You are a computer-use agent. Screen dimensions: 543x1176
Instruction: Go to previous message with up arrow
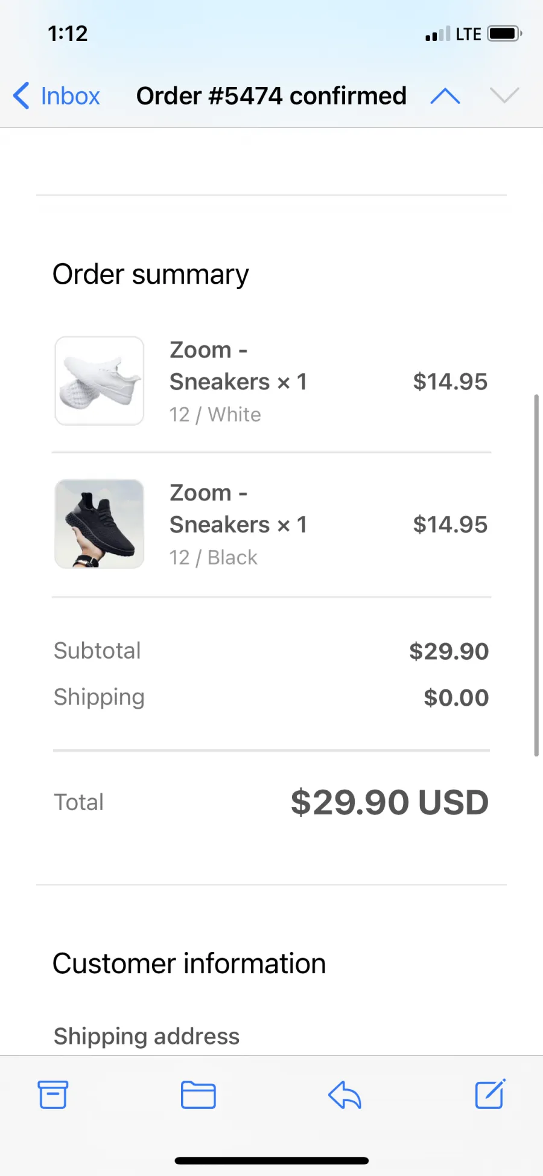coord(445,96)
